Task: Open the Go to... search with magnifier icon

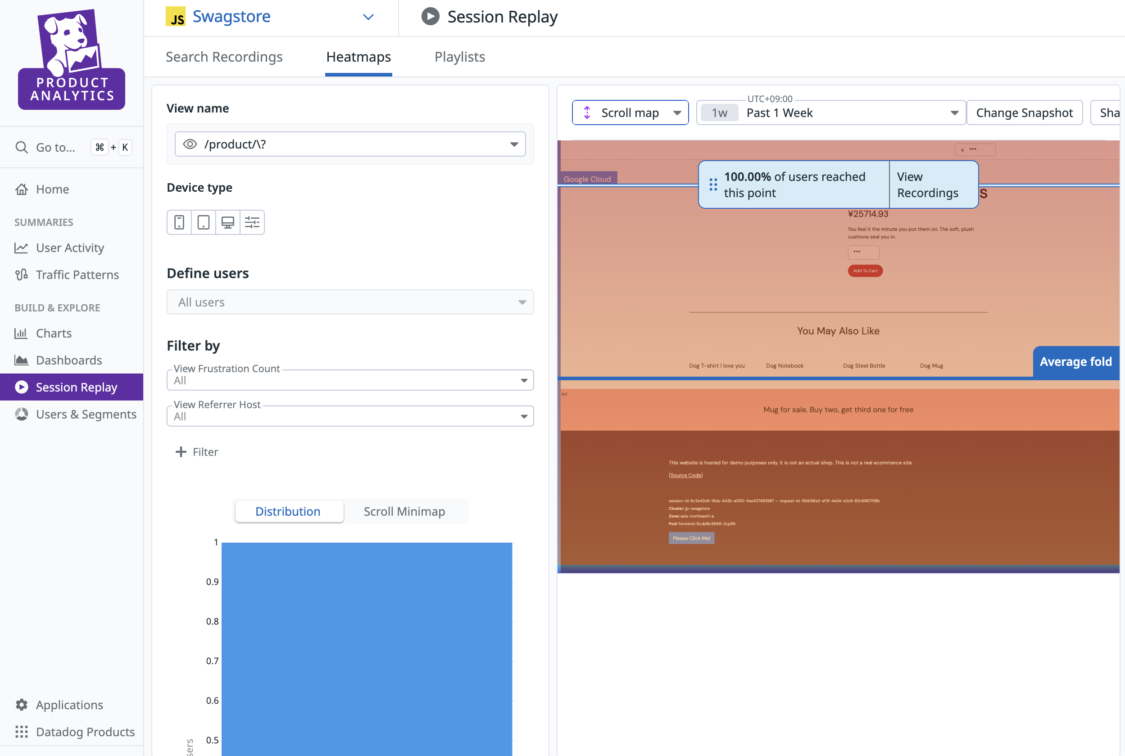Action: (22, 147)
